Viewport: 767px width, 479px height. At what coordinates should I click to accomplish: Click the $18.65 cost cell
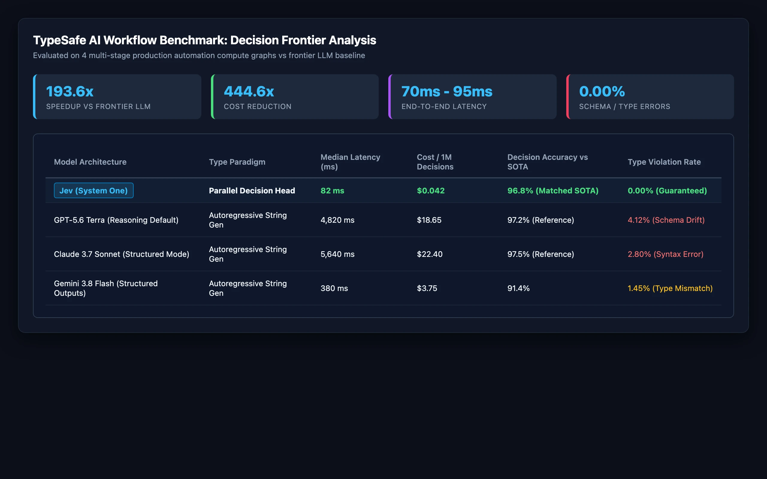click(x=429, y=220)
